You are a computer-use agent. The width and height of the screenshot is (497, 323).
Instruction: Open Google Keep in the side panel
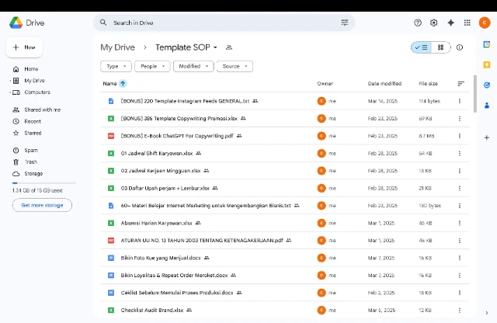[486, 65]
